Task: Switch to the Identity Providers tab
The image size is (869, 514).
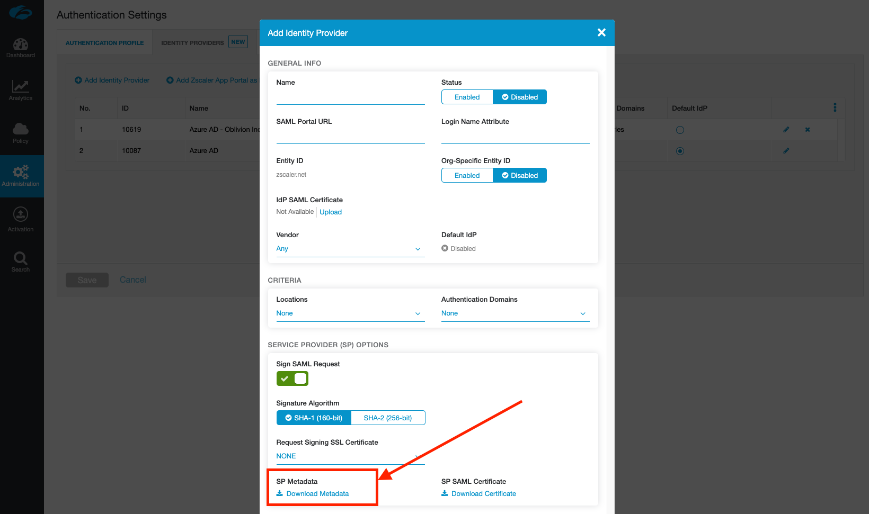Action: click(x=192, y=43)
